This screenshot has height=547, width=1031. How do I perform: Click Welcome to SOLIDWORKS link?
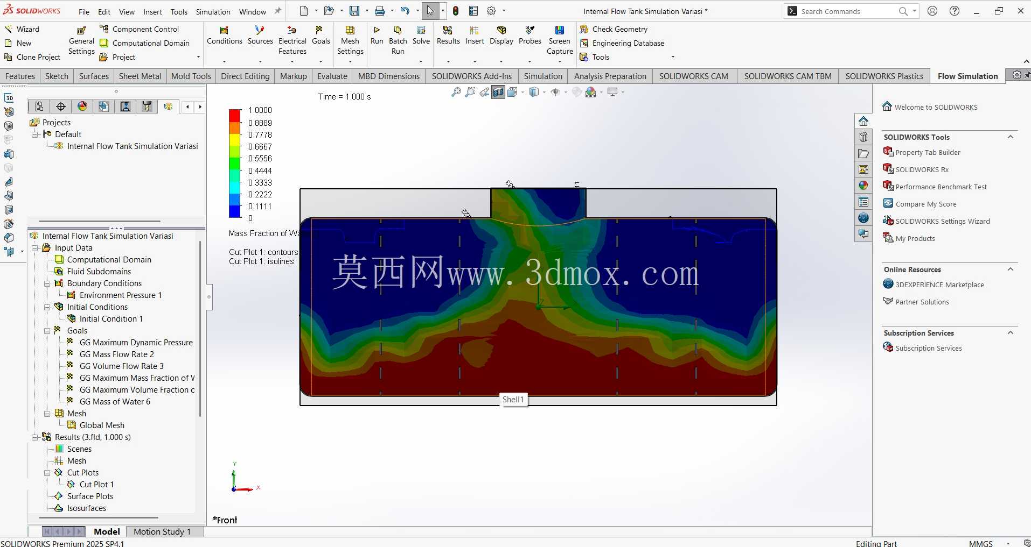pyautogui.click(x=930, y=107)
